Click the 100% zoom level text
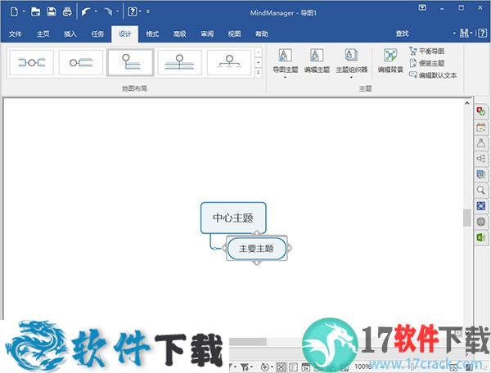The width and height of the screenshot is (491, 373). tap(363, 366)
